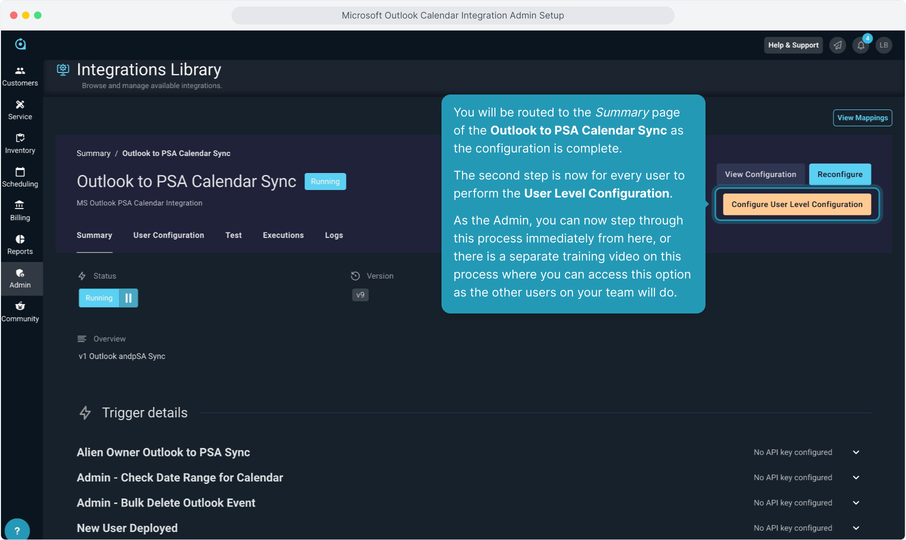This screenshot has width=906, height=540.
Task: Click the lightning Status icon
Action: click(x=82, y=276)
